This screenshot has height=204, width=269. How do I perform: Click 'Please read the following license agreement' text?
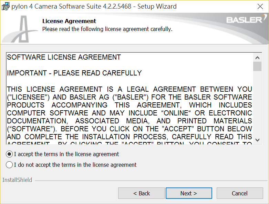(107, 29)
